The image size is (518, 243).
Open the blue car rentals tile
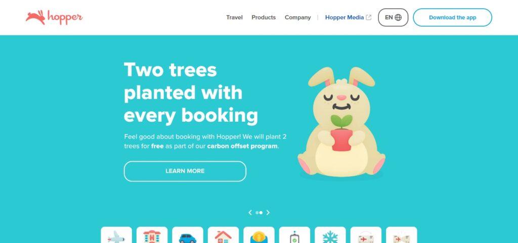point(188,235)
